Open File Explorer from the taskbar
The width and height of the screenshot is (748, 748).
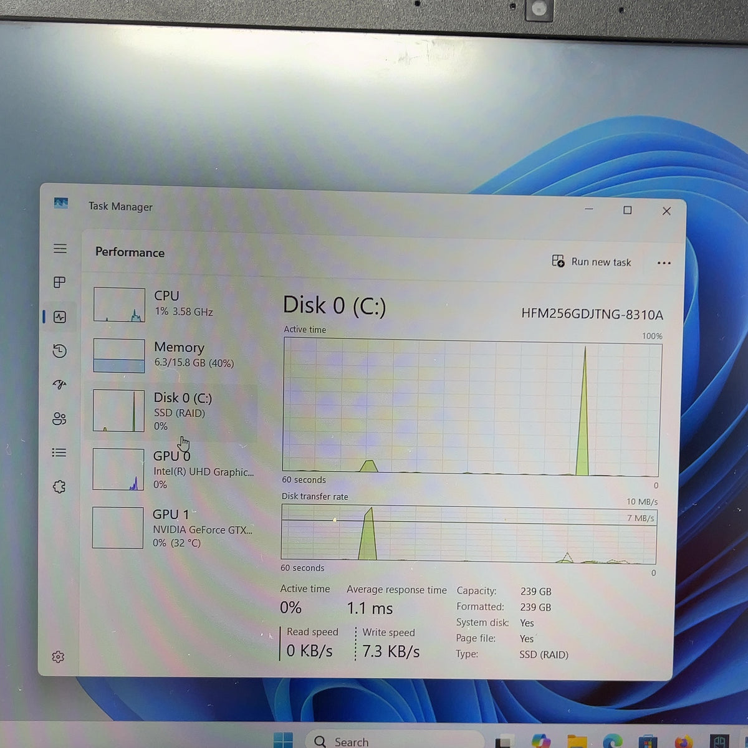(577, 742)
